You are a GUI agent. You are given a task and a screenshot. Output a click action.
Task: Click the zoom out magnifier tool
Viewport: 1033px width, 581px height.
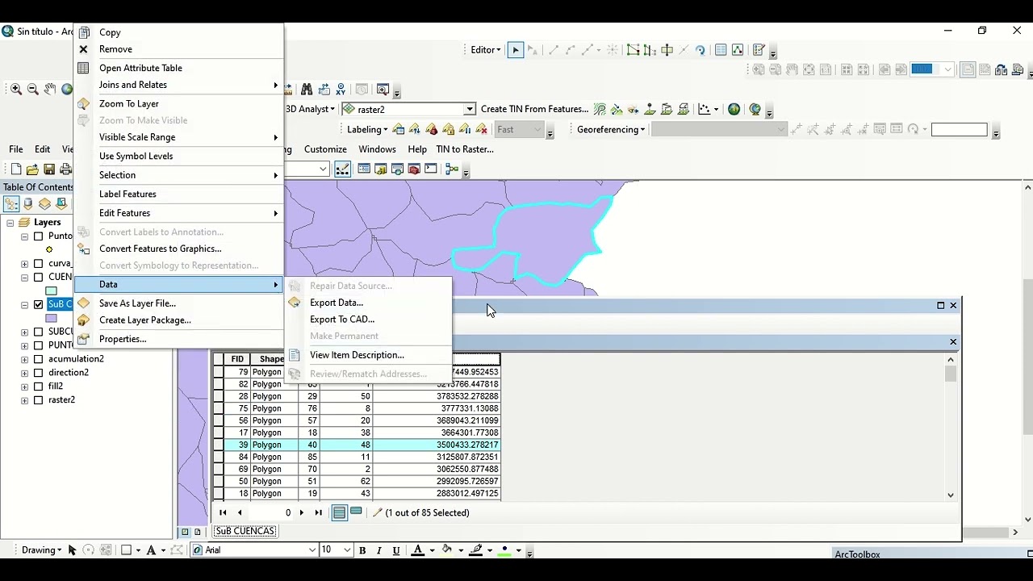[x=33, y=90]
